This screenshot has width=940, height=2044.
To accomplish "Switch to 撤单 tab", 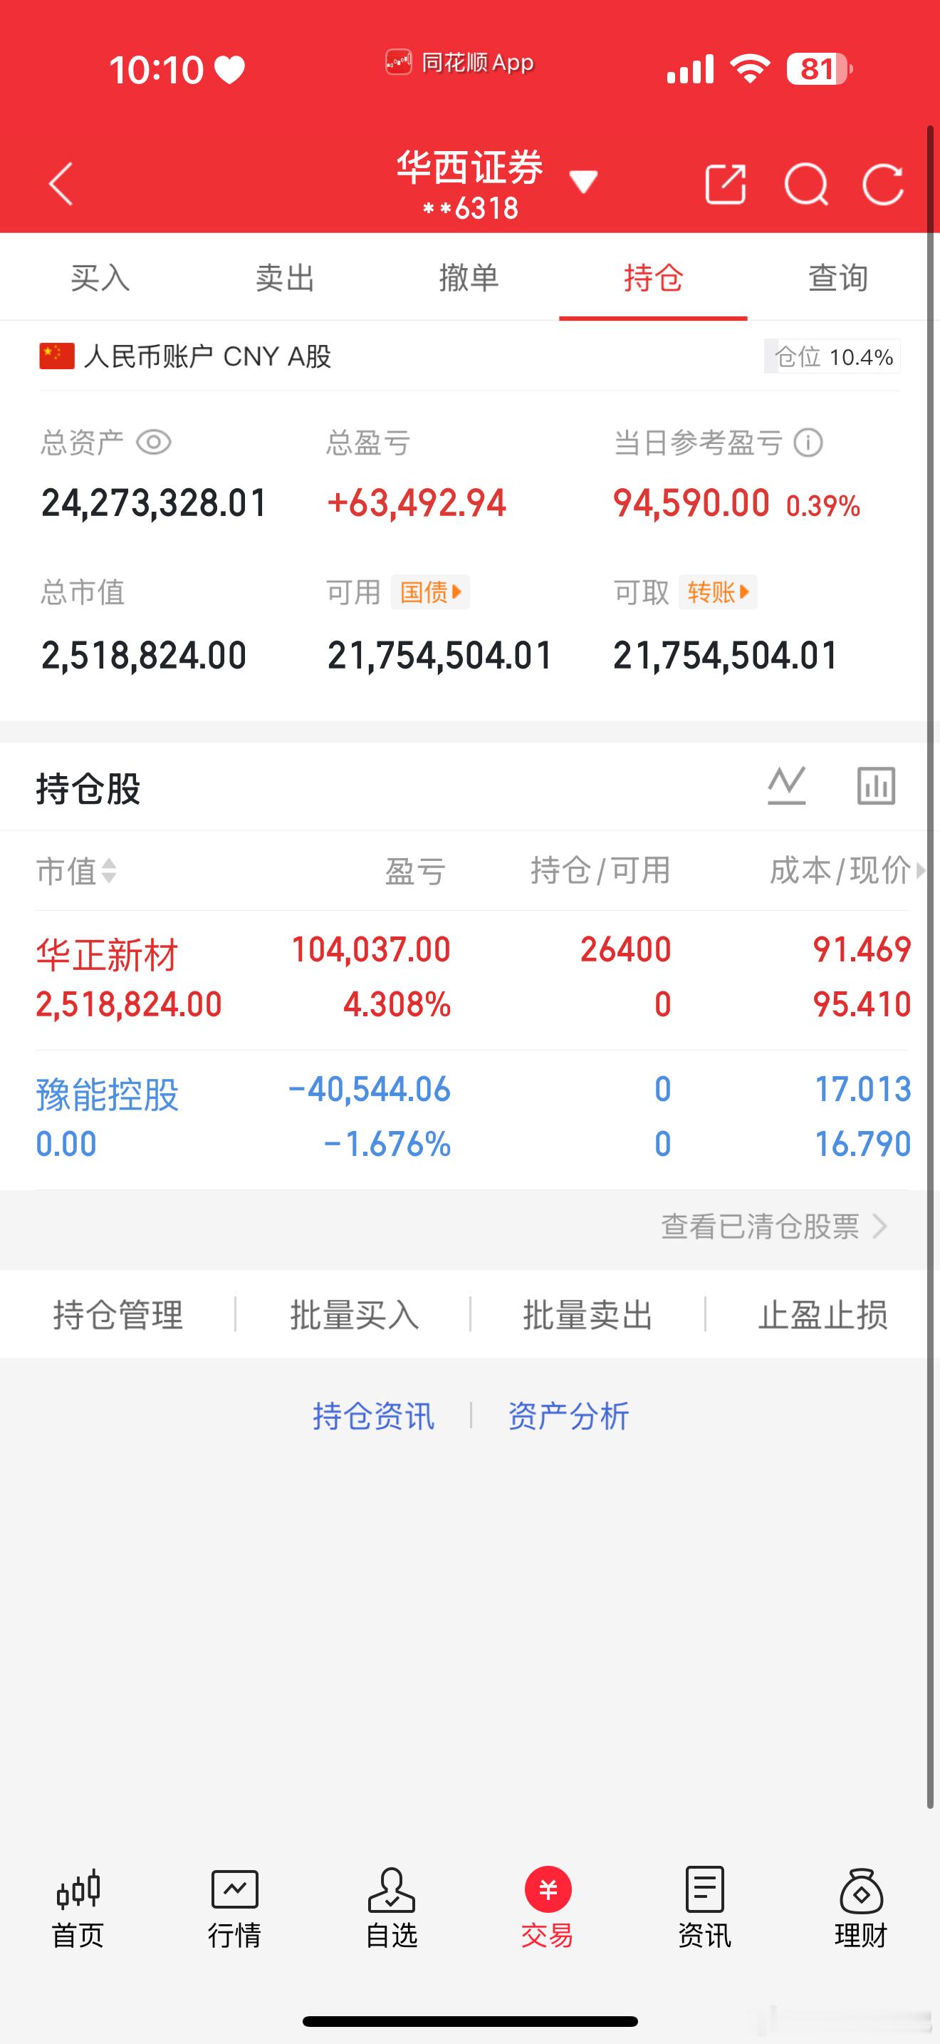I will pos(469,278).
